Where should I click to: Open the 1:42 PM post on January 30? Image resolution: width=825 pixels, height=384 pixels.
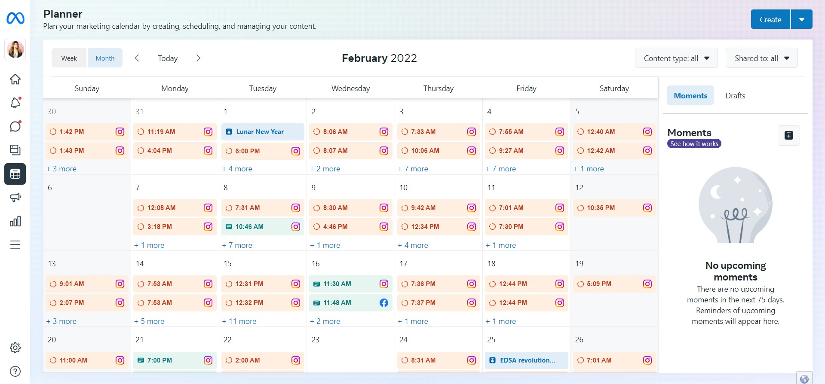click(x=87, y=132)
